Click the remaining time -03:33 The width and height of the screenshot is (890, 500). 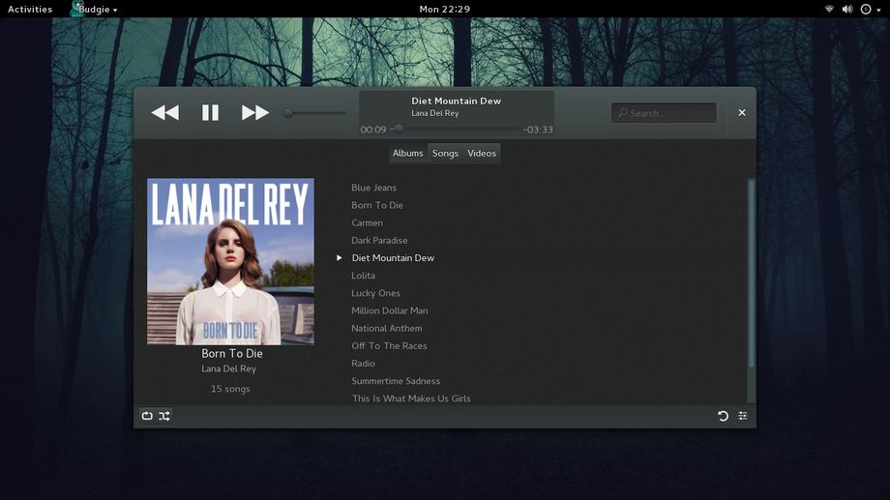pos(538,130)
